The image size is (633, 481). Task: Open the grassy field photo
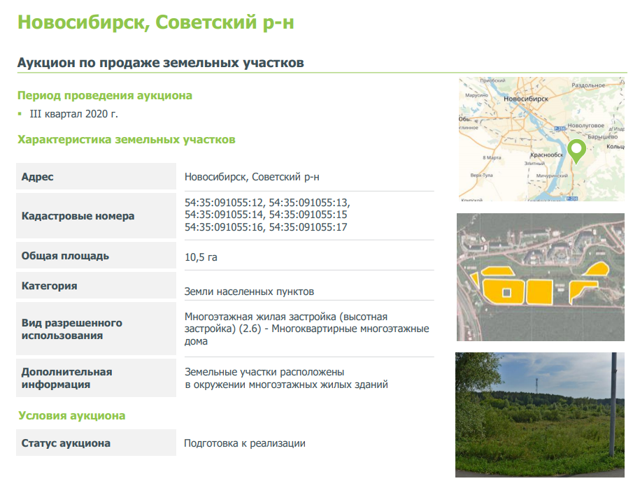coord(541,415)
